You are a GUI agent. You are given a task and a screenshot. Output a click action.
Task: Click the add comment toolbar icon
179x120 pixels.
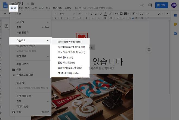(121, 14)
